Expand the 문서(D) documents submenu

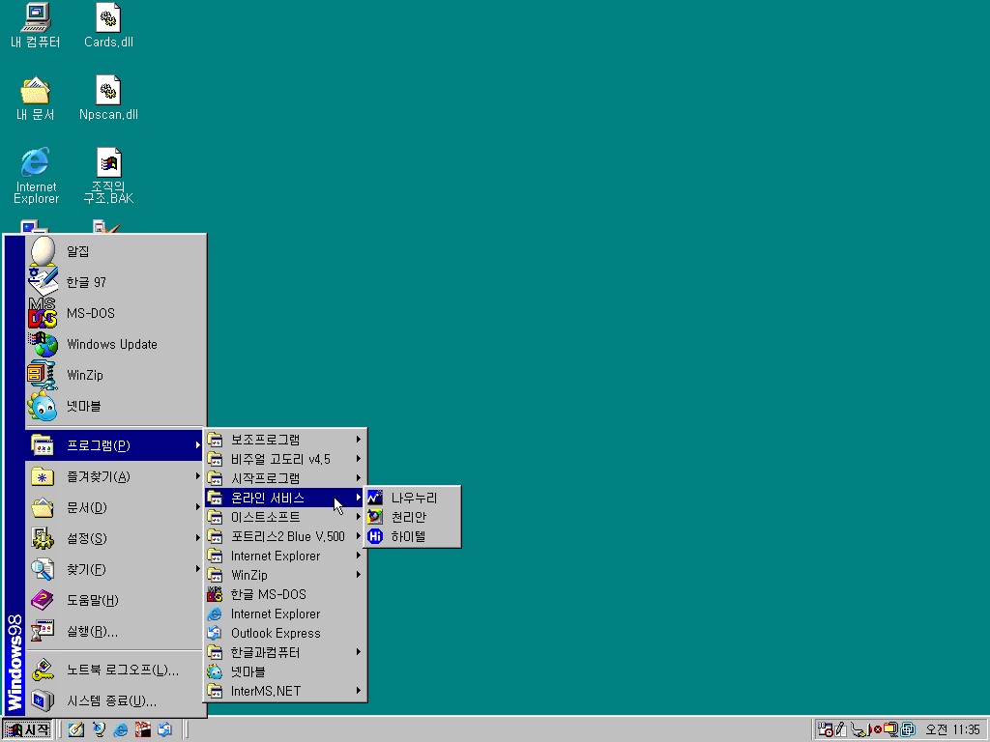116,507
